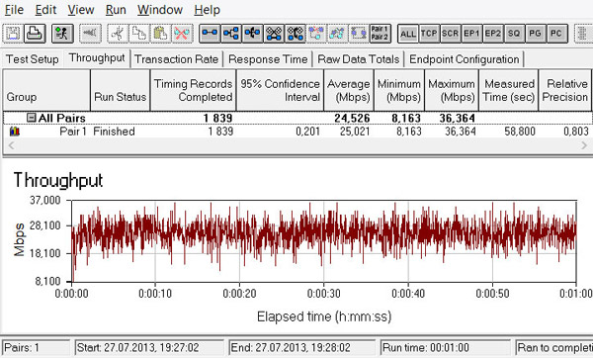Click the 0,201 confidence interval cell
Image resolution: width=593 pixels, height=358 pixels.
click(307, 132)
